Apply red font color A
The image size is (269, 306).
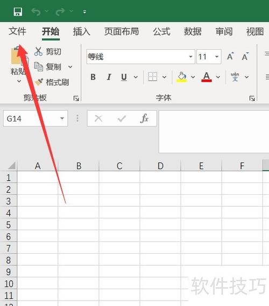(207, 77)
